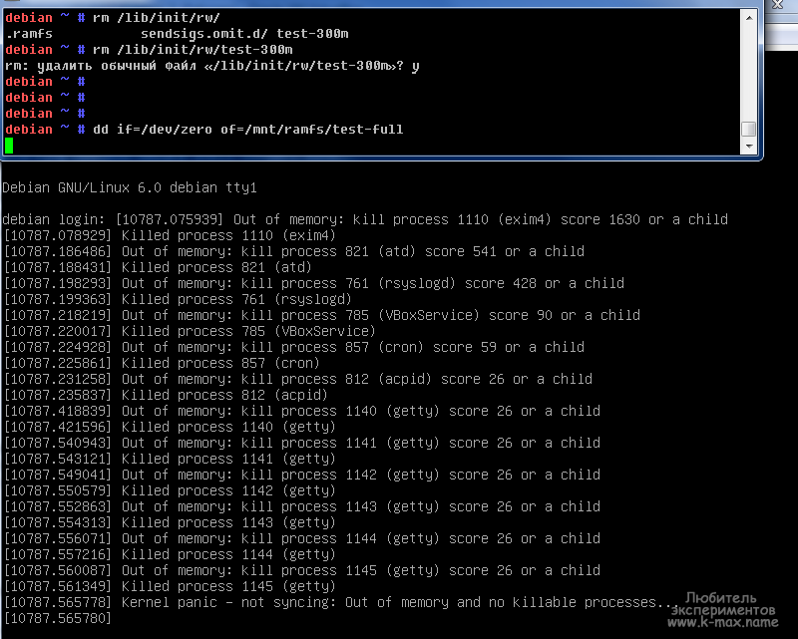Click 'Killed process 785 (VBoxService)' line

[x=190, y=331]
